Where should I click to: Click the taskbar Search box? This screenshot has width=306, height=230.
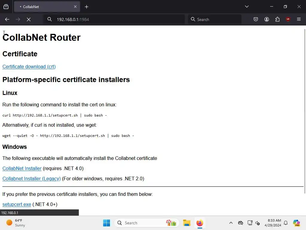pos(146,223)
